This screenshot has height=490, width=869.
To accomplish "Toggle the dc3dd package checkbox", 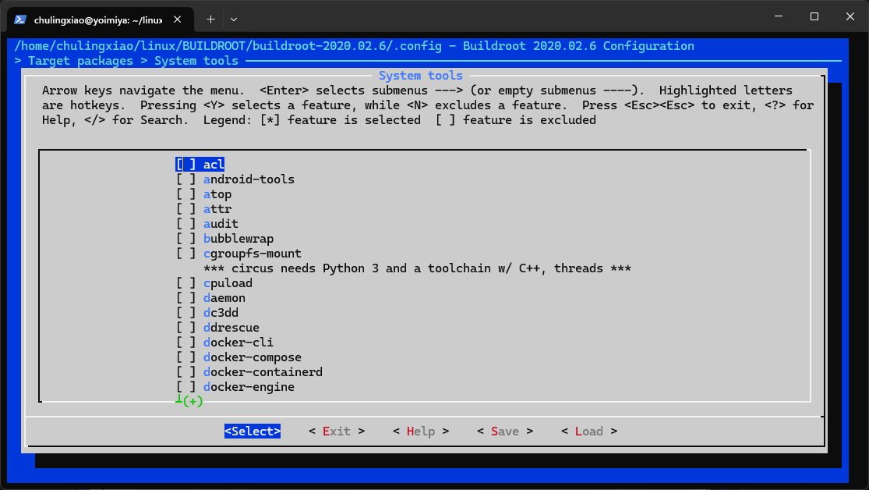I will [x=185, y=312].
